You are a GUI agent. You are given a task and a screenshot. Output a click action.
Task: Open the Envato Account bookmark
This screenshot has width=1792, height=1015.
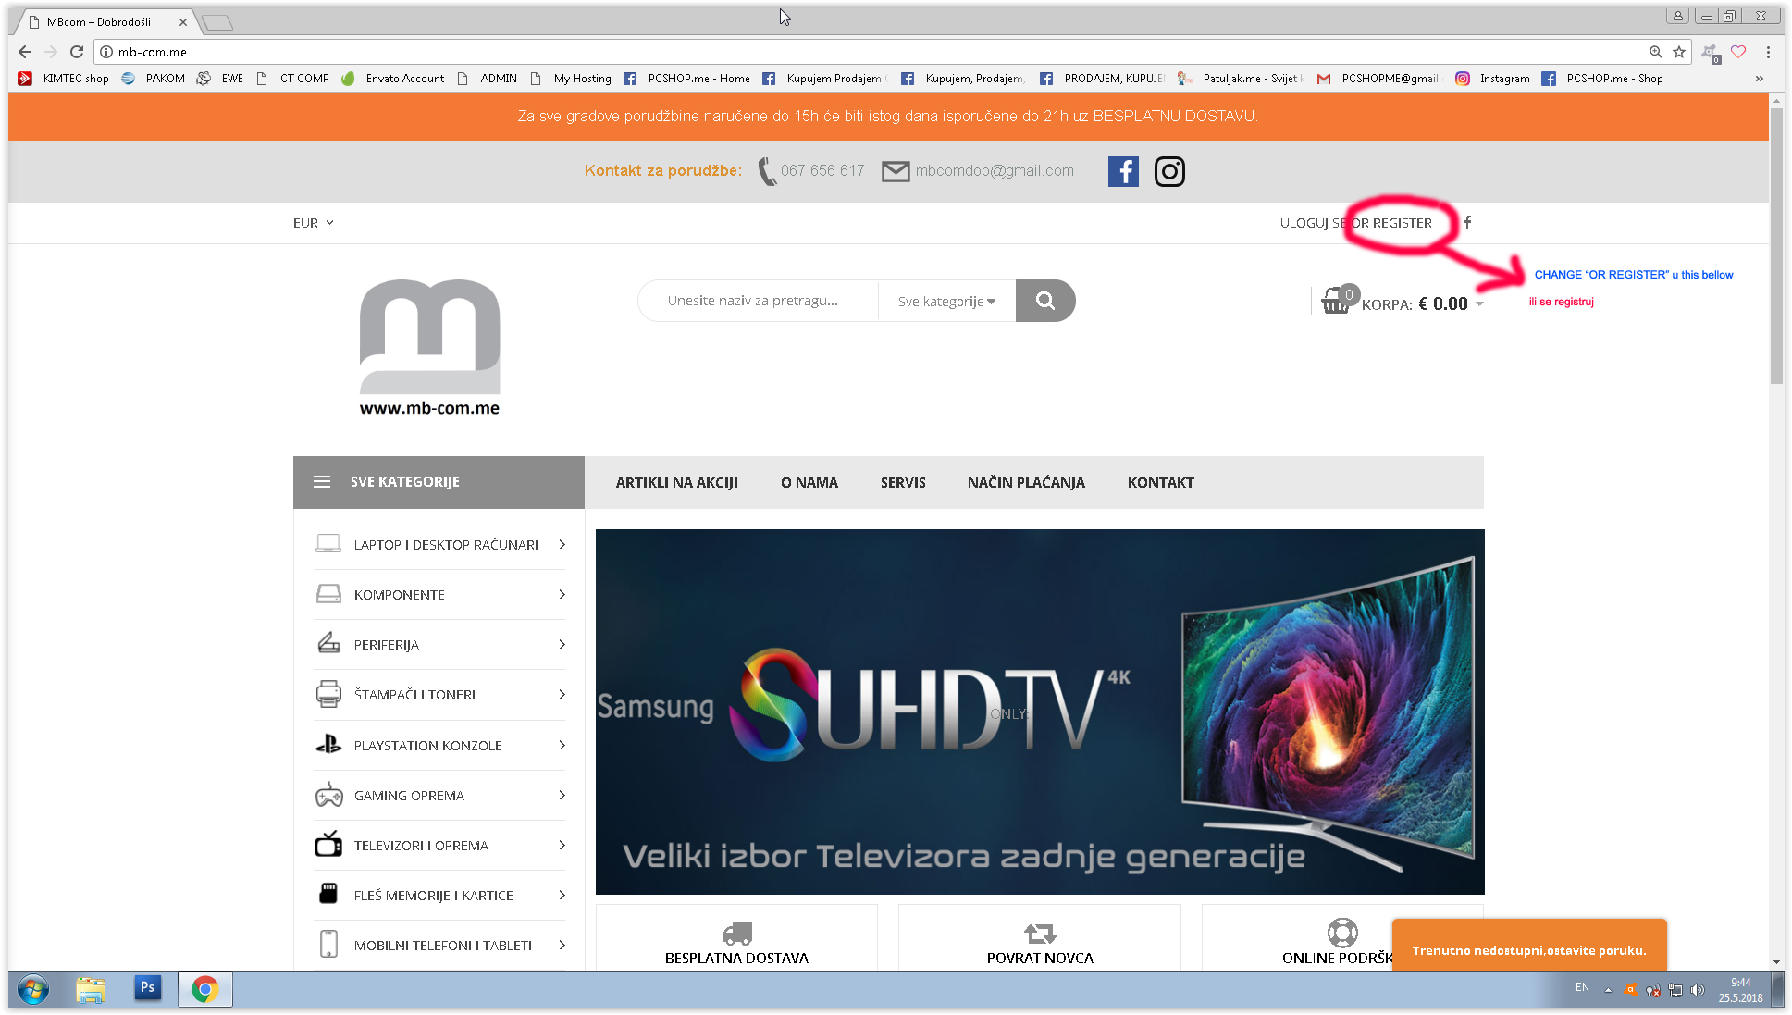tap(394, 79)
